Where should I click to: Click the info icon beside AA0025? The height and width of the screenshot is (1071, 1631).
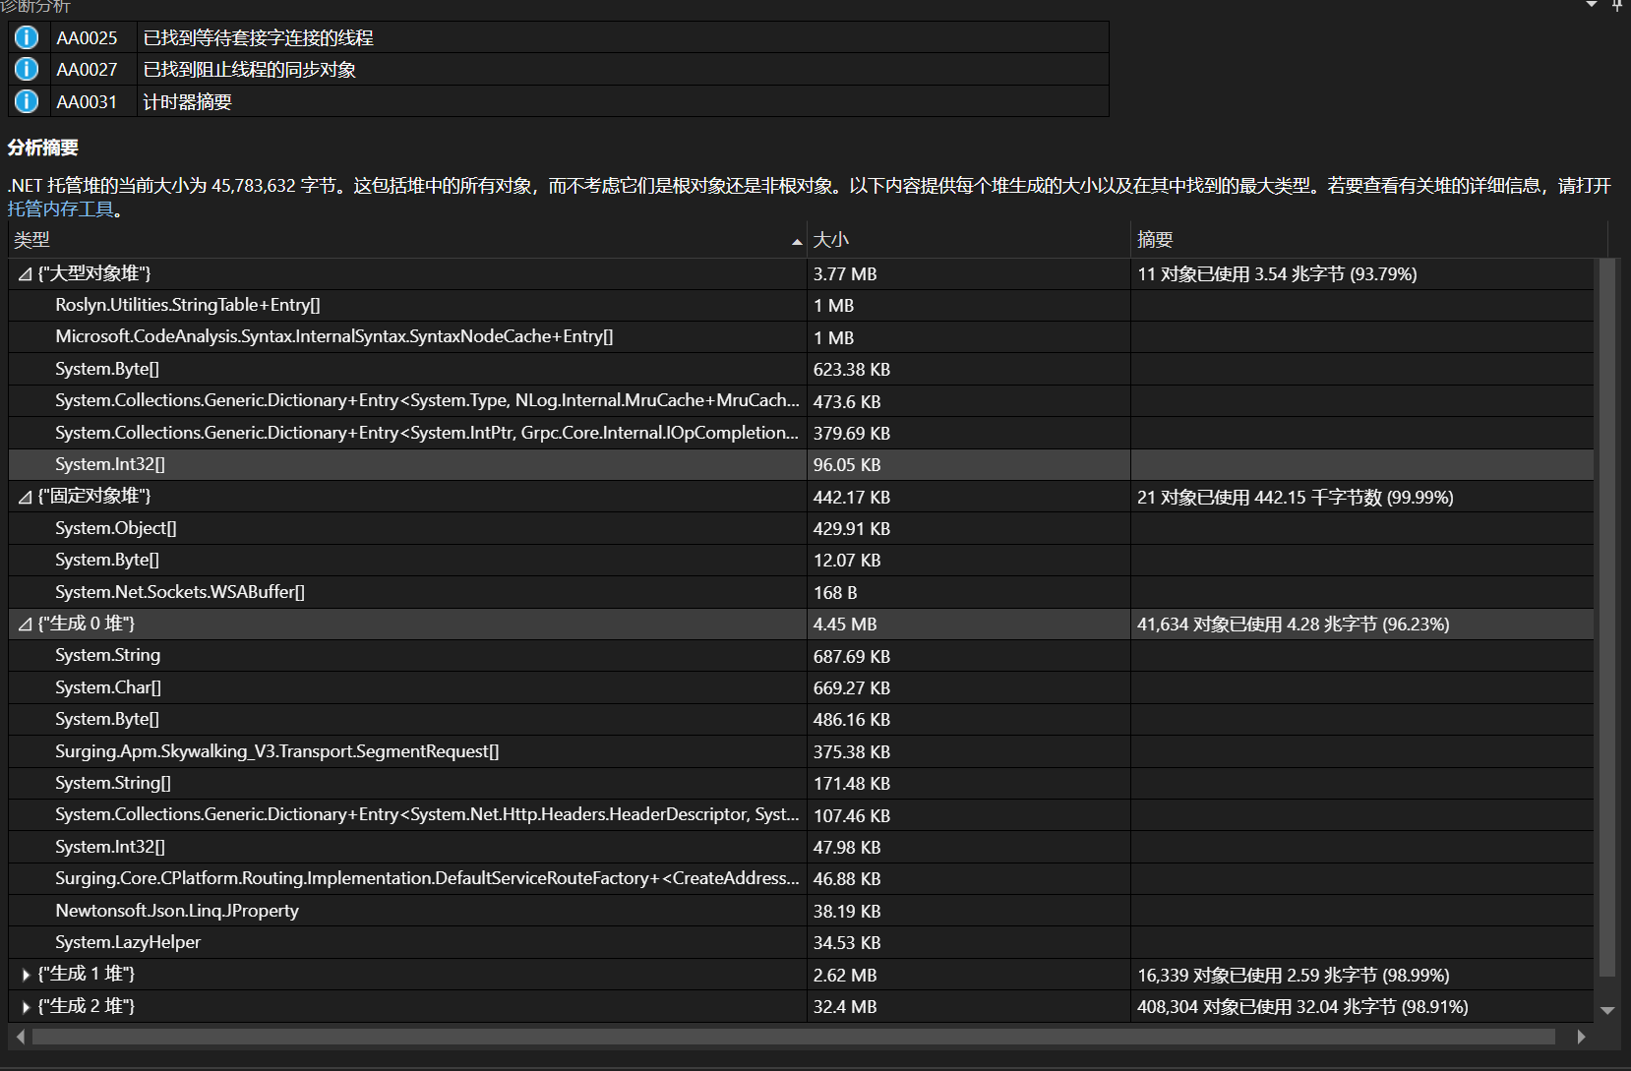point(26,36)
